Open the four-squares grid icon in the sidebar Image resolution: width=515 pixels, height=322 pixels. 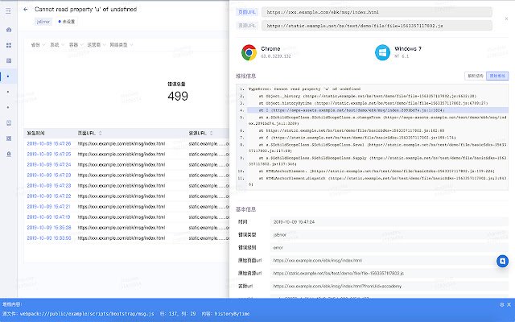9,45
